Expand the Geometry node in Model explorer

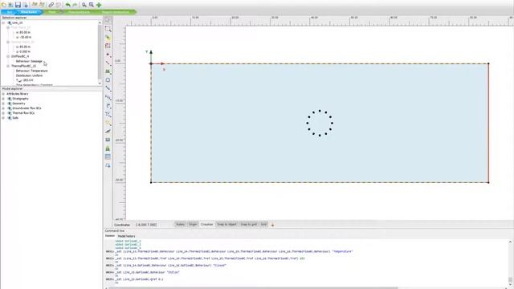coord(3,104)
